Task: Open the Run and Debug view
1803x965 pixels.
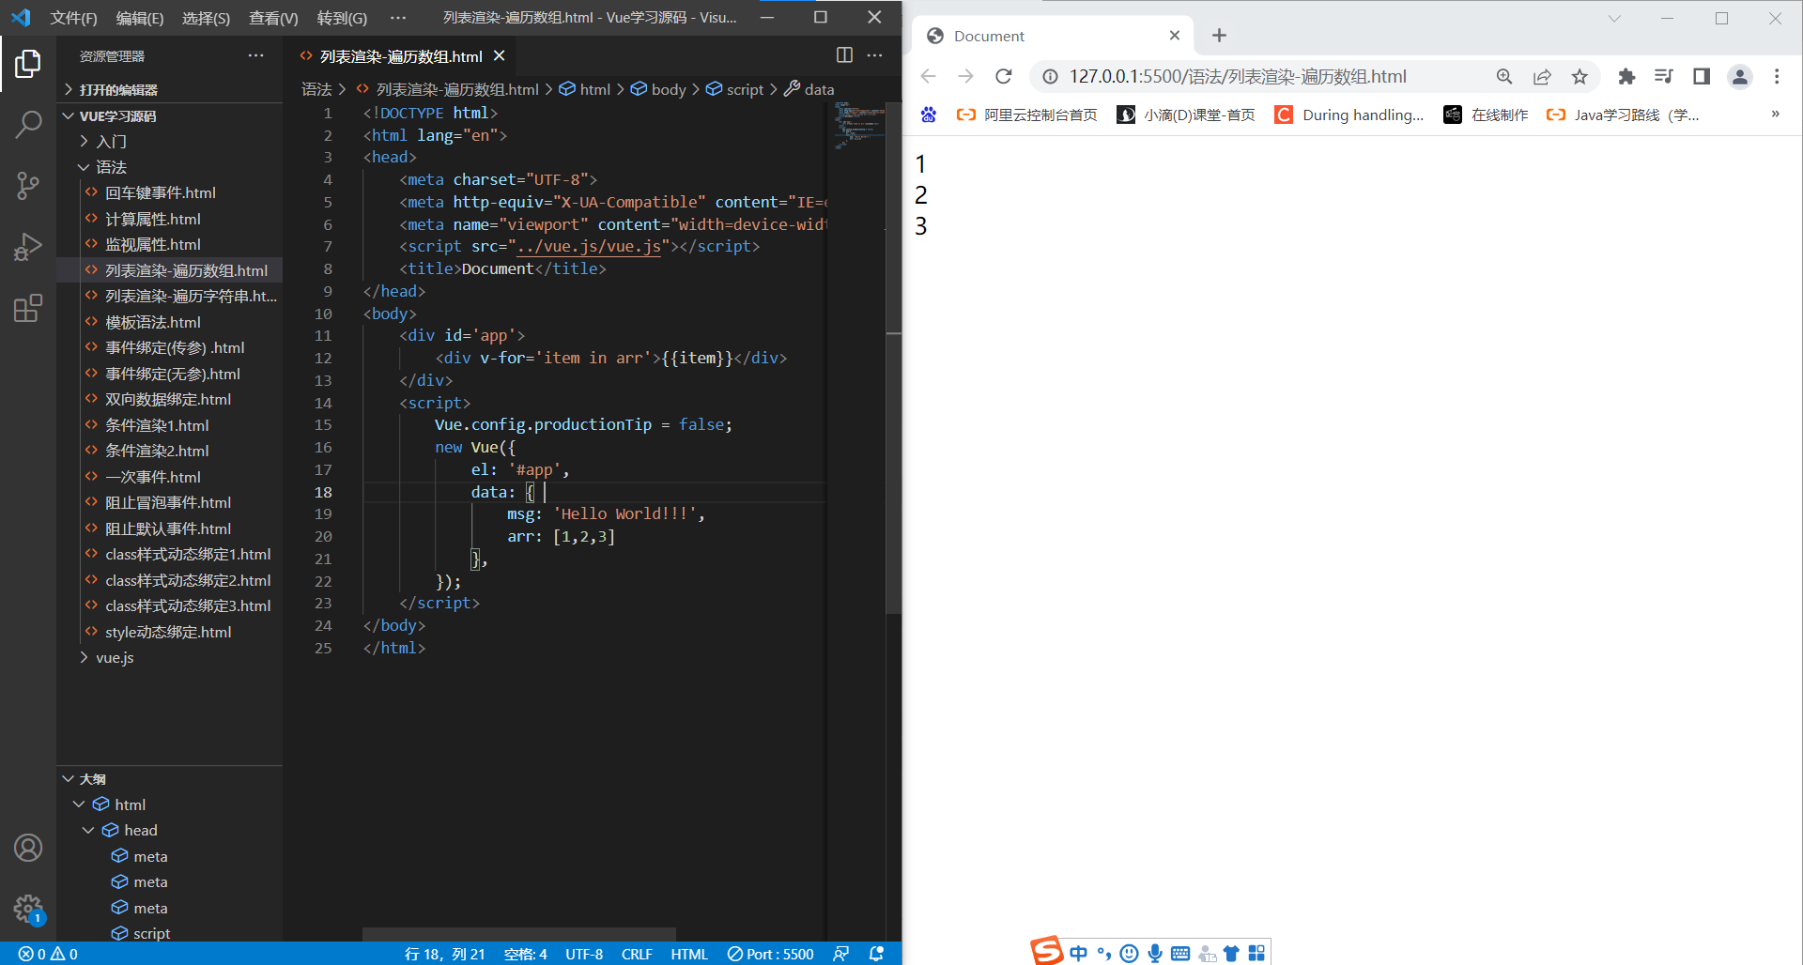Action: point(28,247)
